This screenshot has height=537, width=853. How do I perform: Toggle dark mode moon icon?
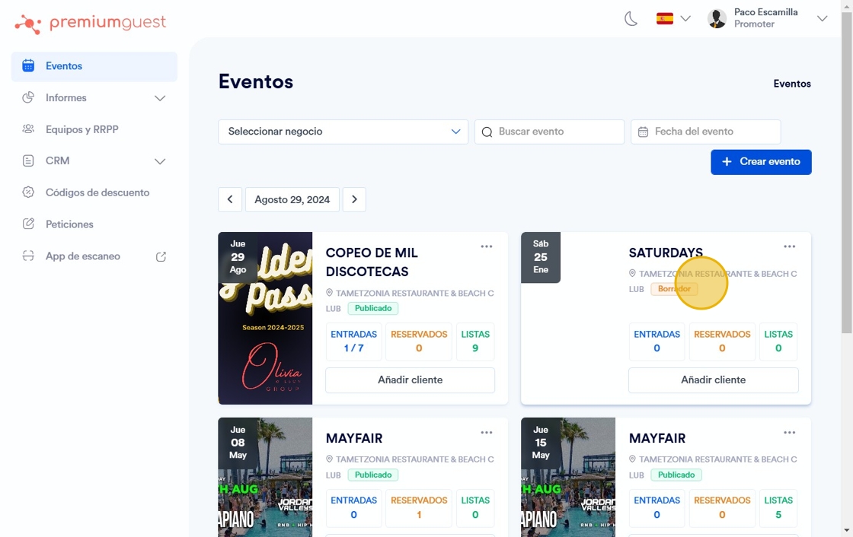[x=631, y=19]
